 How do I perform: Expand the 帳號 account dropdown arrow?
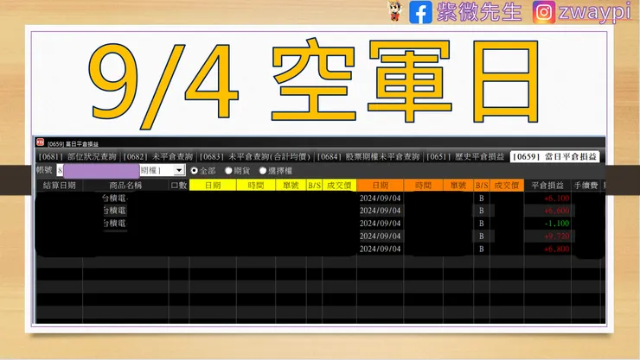(179, 170)
